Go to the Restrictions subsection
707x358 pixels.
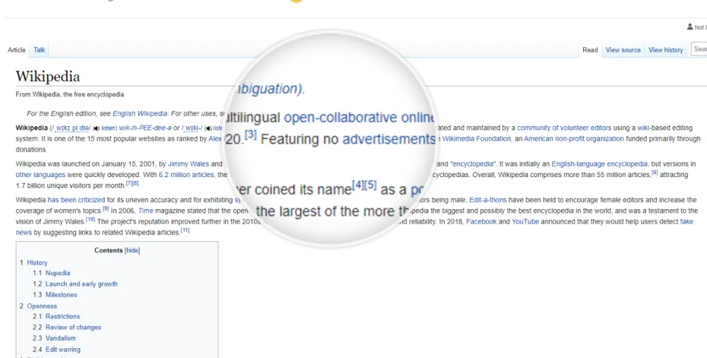click(63, 316)
